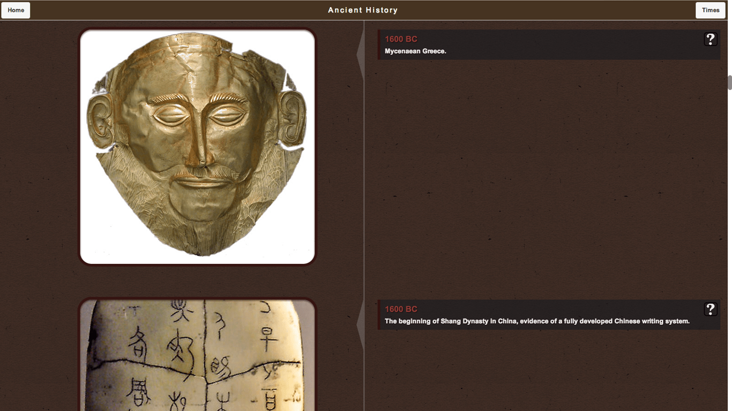This screenshot has height=411, width=732.
Task: Click the 'Mycenaean Greece.' description text
Action: 415,51
